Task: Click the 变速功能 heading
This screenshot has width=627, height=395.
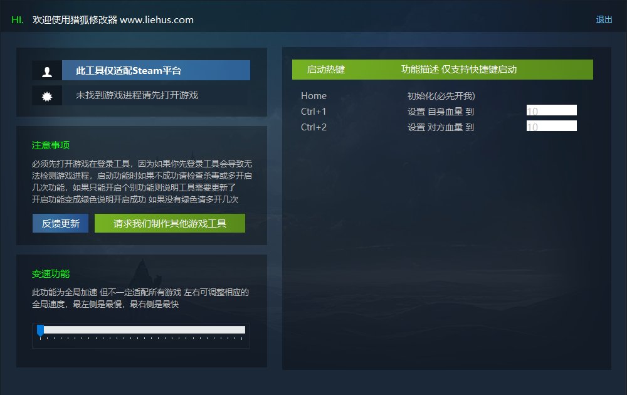Action: (51, 274)
